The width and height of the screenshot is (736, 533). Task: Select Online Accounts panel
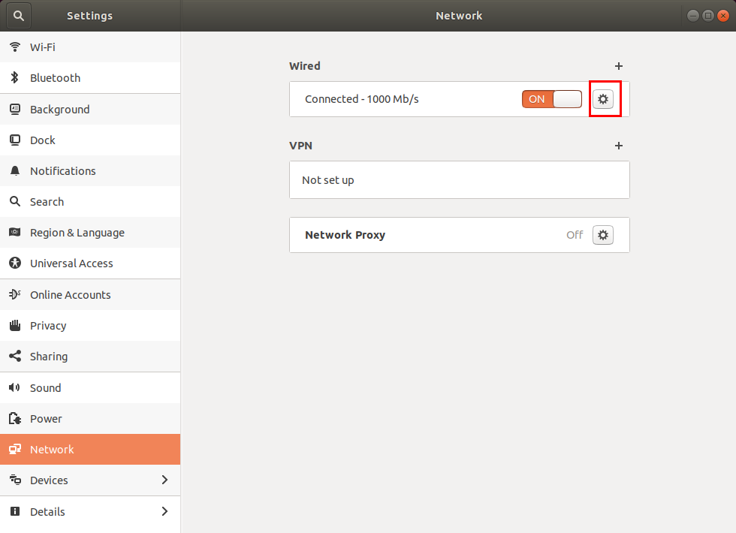[90, 294]
